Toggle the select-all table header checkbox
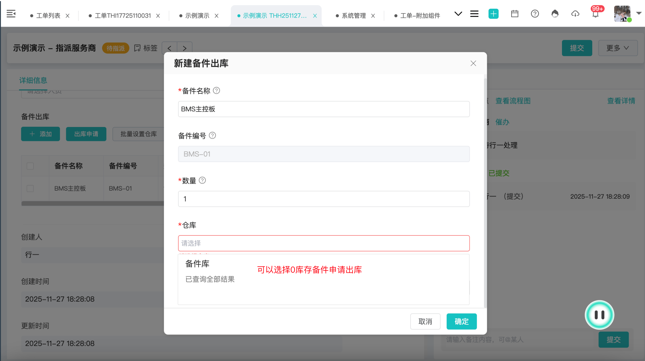This screenshot has width=645, height=361. click(30, 166)
